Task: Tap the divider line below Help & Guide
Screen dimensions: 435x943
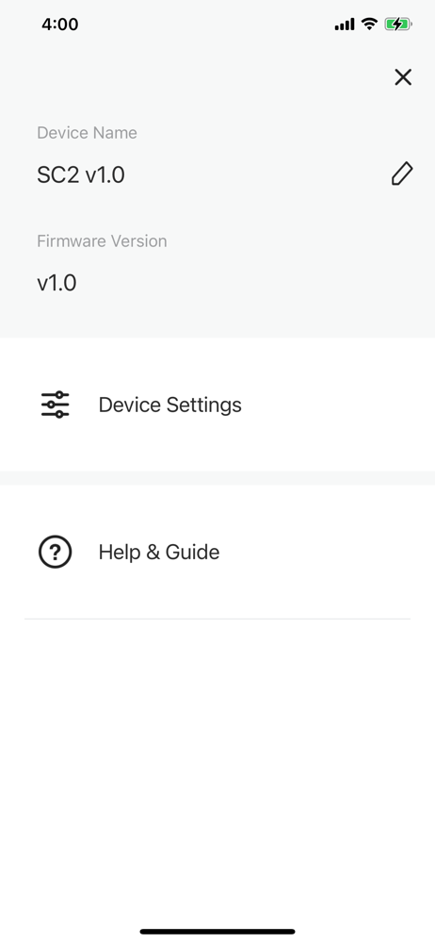Action: (217, 619)
